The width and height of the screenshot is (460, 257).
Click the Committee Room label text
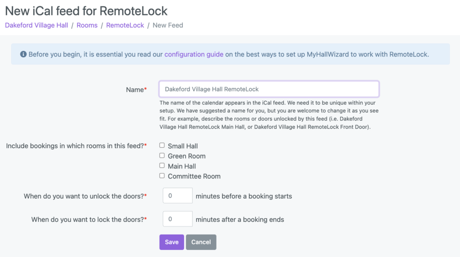[194, 176]
